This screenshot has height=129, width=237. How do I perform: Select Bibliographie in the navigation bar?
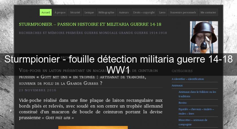(x=106, y=12)
